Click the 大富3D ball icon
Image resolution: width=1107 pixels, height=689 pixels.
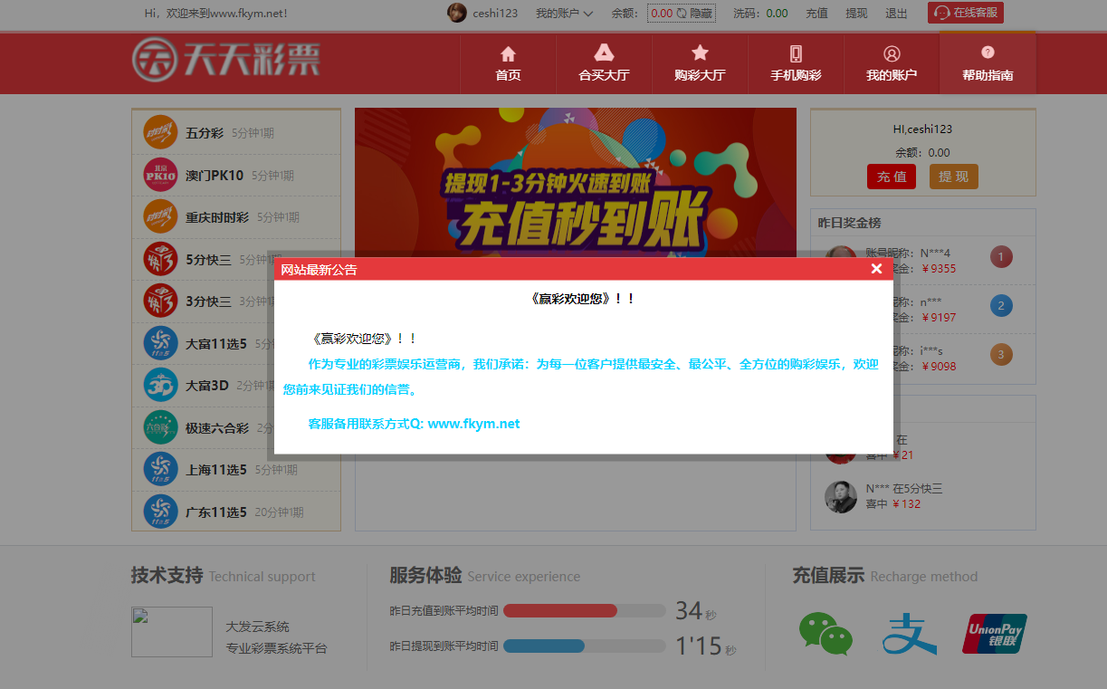coord(160,385)
